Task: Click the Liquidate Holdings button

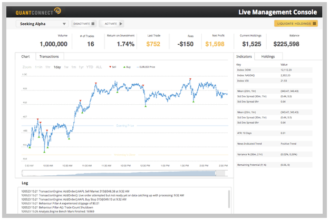Action: 296,24
